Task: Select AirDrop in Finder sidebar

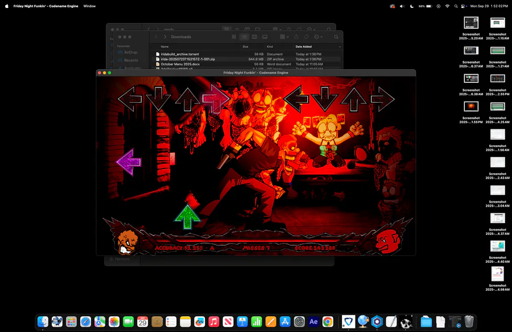Action: click(127, 52)
